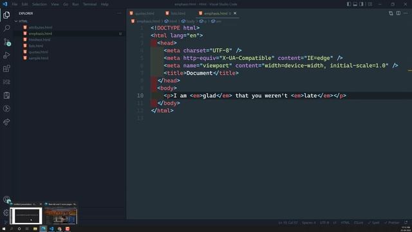
Task: Open the Explorer view in activity bar
Action: pos(6,15)
